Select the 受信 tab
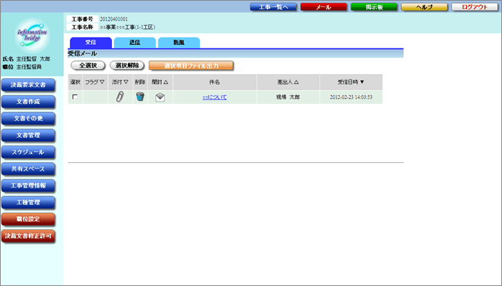This screenshot has height=286, width=502. pyautogui.click(x=90, y=42)
